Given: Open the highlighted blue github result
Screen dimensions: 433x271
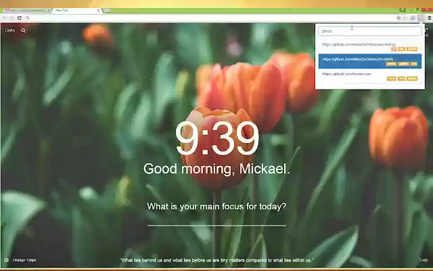Looking at the screenshot, I should (x=370, y=61).
